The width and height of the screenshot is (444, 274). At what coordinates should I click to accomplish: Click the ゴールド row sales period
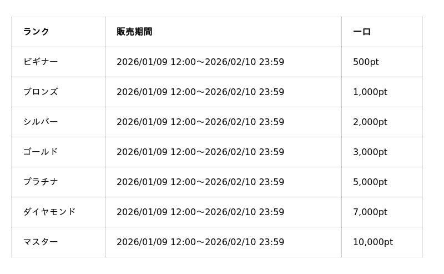[200, 152]
